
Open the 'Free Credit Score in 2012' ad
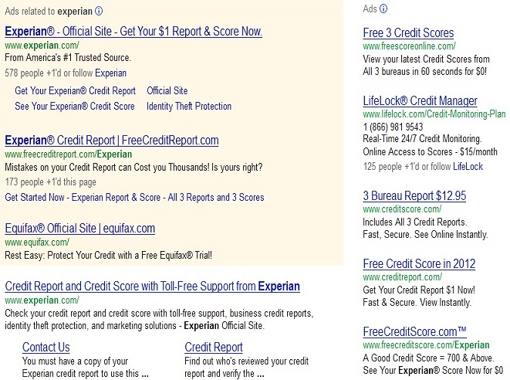[x=419, y=263]
